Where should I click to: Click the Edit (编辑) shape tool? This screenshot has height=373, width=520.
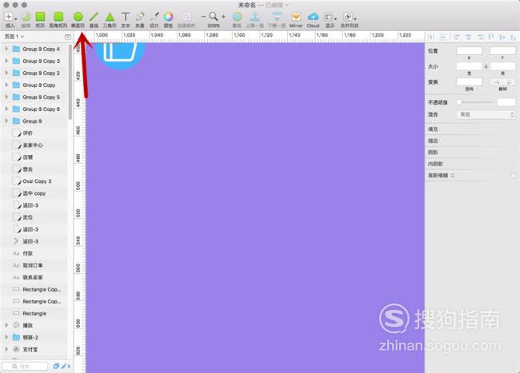(x=26, y=19)
